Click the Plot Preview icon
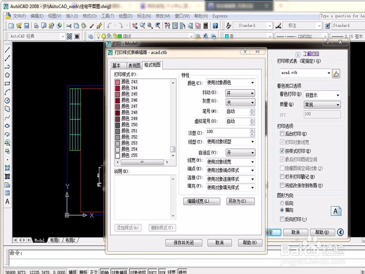The width and height of the screenshot is (365, 274). pyautogui.click(x=43, y=26)
